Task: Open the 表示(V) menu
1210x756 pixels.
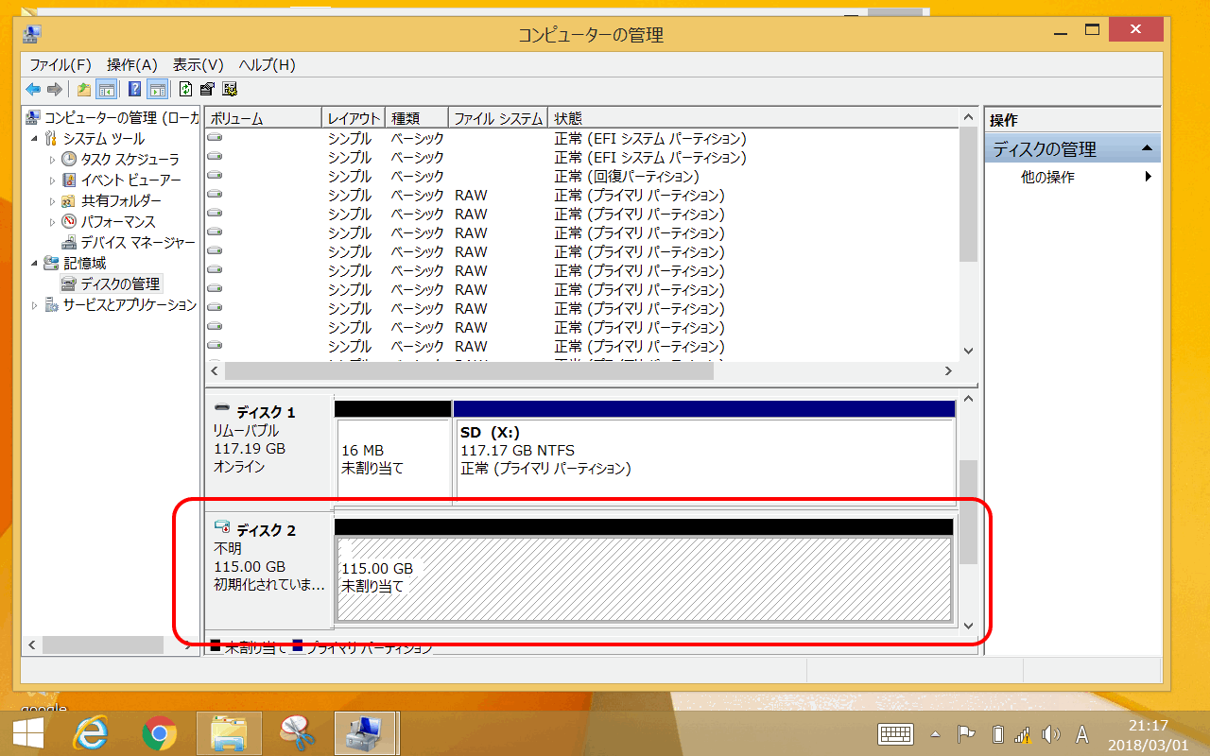Action: coord(198,64)
